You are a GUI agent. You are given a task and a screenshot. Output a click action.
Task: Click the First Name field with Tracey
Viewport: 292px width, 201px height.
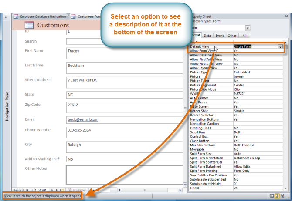tap(124, 53)
